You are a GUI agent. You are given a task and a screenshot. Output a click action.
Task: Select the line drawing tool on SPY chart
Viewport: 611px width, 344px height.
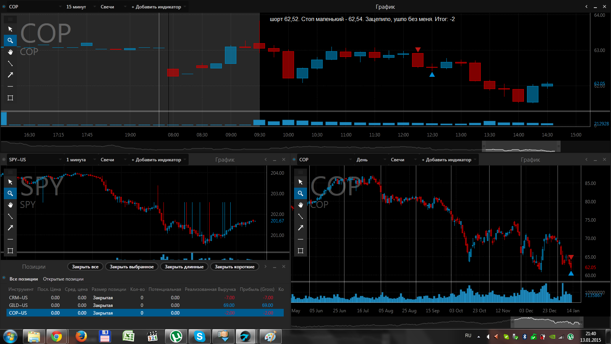point(10,216)
